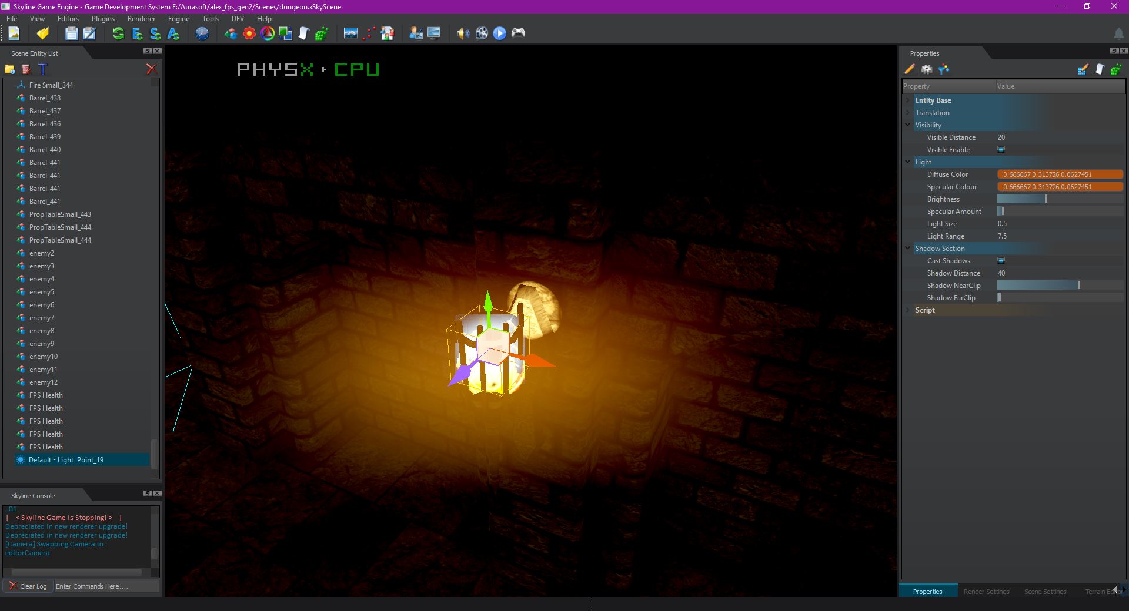This screenshot has height=611, width=1129.
Task: Open the File menu
Action: (12, 19)
